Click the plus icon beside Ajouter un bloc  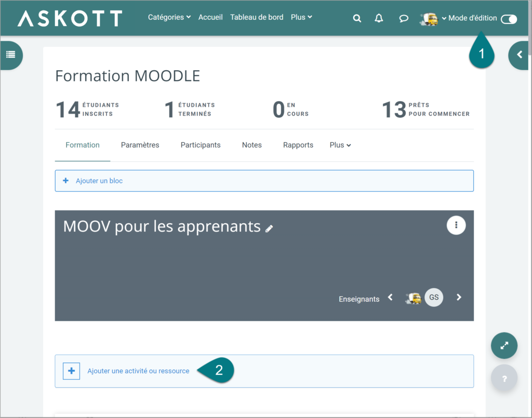pyautogui.click(x=65, y=181)
